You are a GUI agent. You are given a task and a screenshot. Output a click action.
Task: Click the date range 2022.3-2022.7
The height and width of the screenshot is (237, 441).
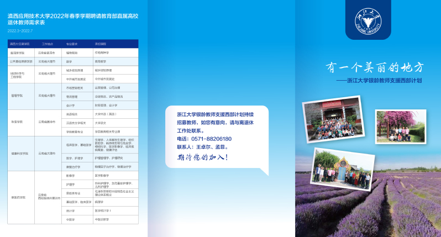pyautogui.click(x=20, y=31)
